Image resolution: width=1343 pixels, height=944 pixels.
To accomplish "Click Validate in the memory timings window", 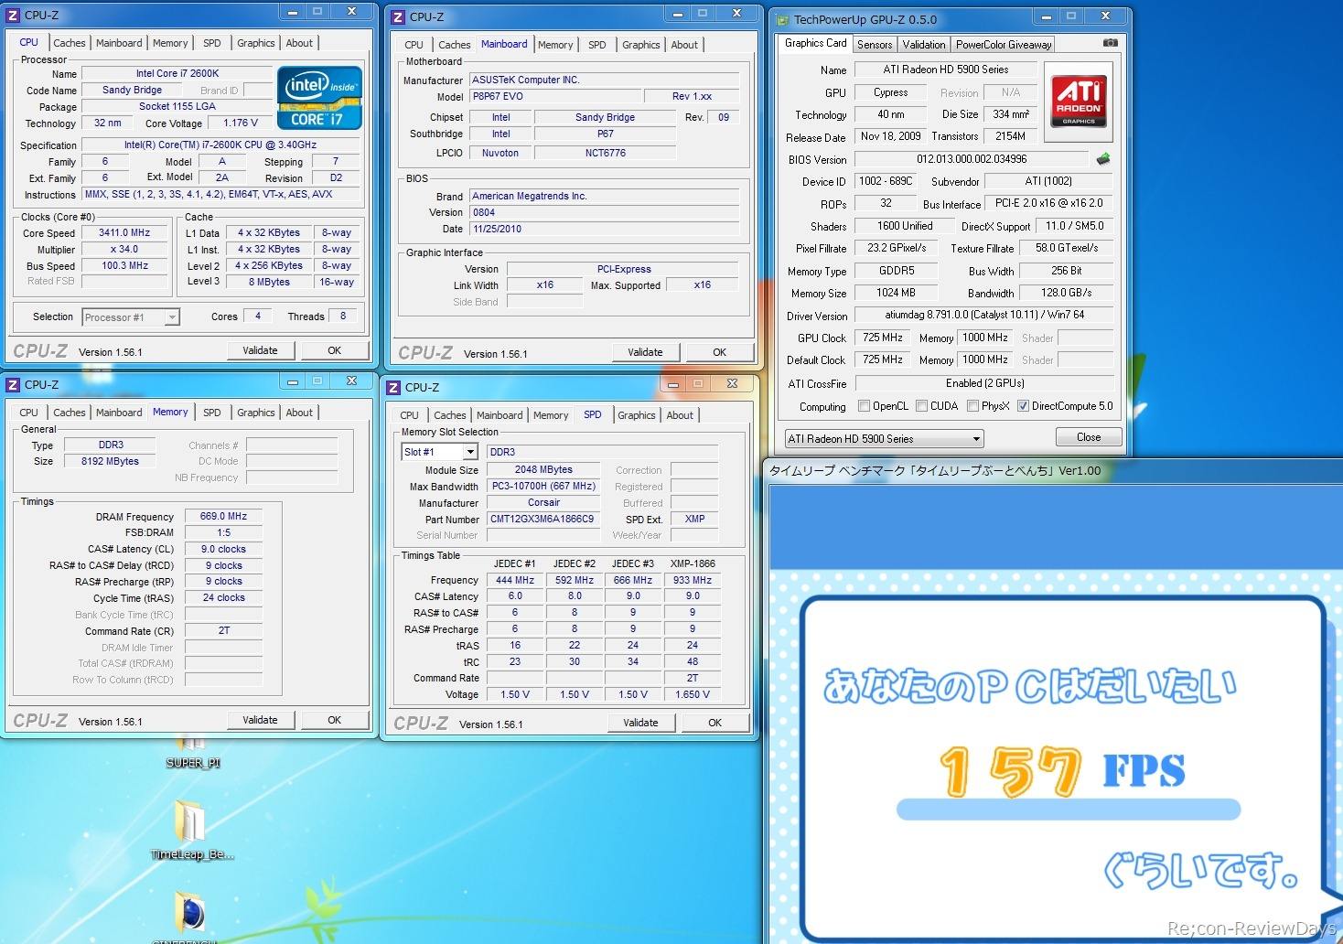I will pyautogui.click(x=260, y=720).
